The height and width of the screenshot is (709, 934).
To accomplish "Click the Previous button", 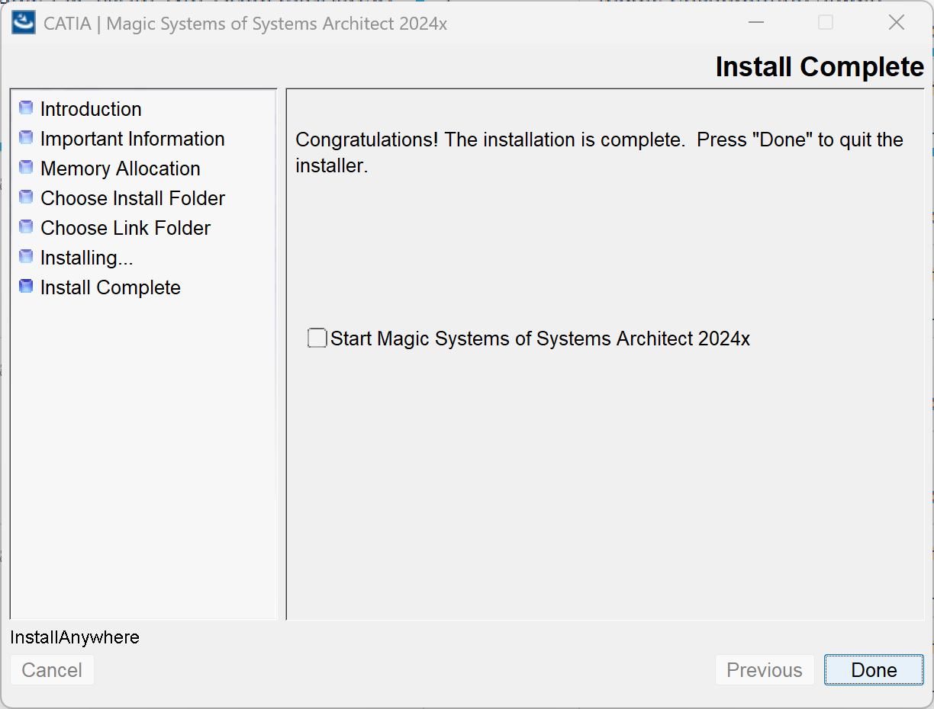I will click(765, 670).
